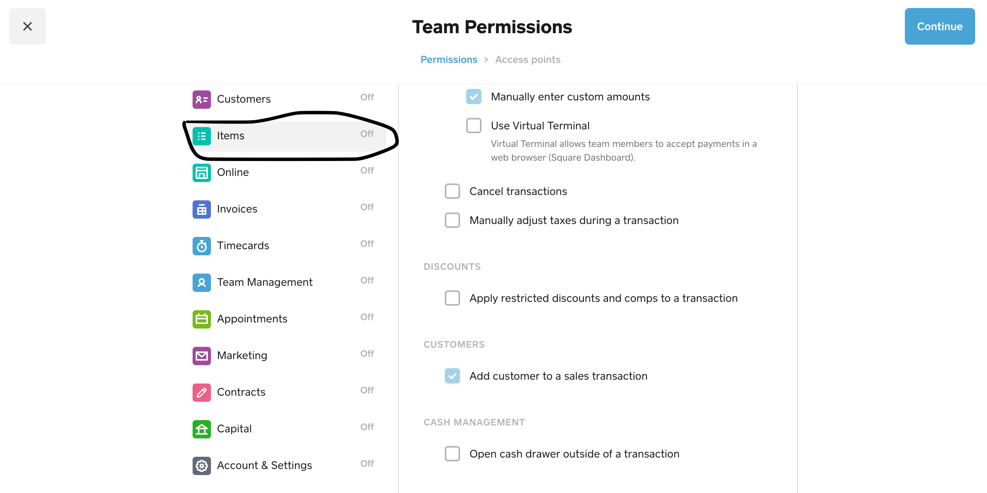This screenshot has width=987, height=493.
Task: Open the Capital bank icon
Action: click(201, 429)
